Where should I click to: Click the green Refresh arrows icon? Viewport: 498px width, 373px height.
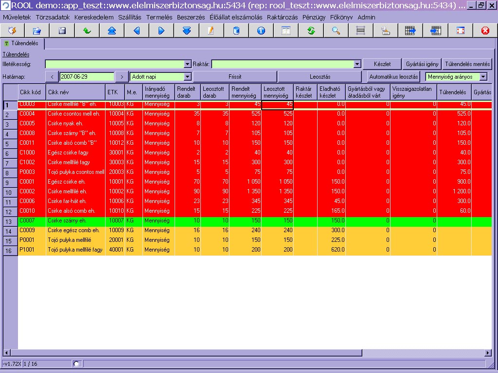(x=311, y=31)
